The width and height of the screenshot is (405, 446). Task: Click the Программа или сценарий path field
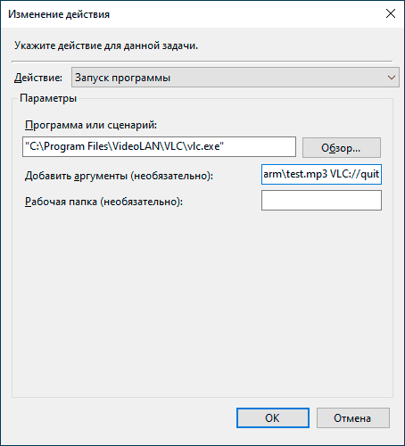(159, 146)
